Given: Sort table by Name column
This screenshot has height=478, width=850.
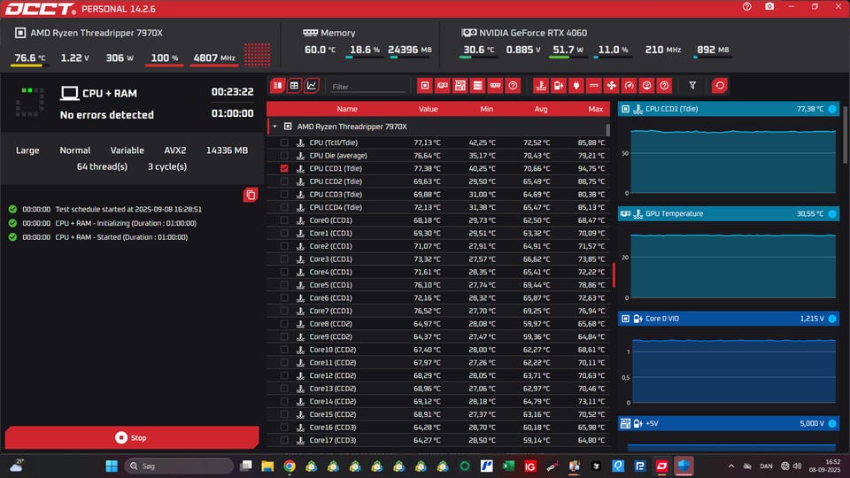Looking at the screenshot, I should pyautogui.click(x=346, y=109).
